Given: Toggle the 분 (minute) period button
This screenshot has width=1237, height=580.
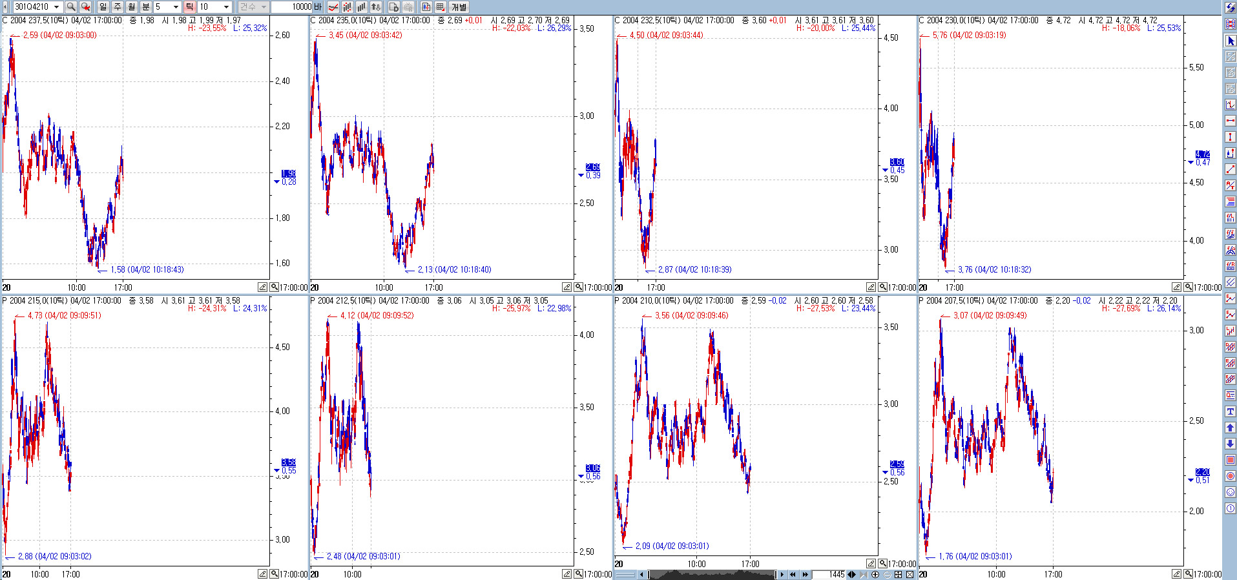Looking at the screenshot, I should coord(145,6).
